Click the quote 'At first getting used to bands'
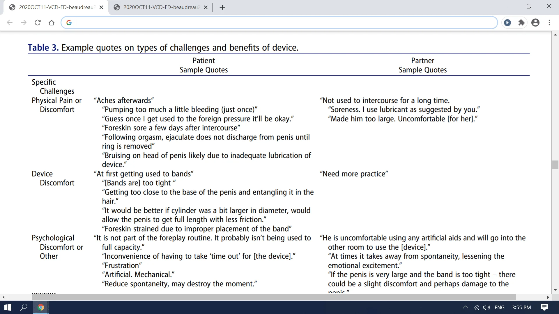559x314 pixels. coord(144,174)
